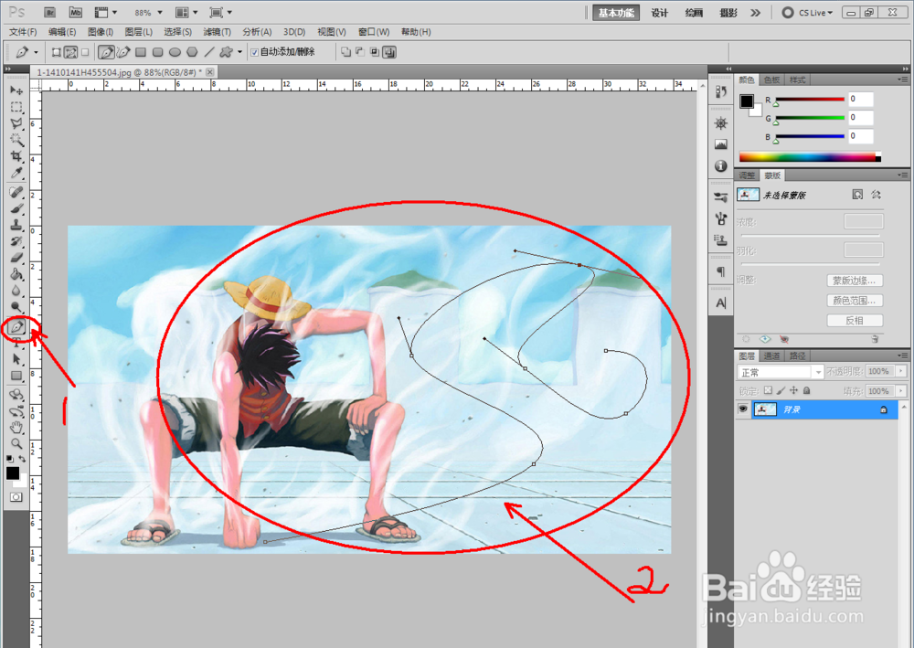Open the History panel icon
The image size is (914, 648).
click(721, 92)
